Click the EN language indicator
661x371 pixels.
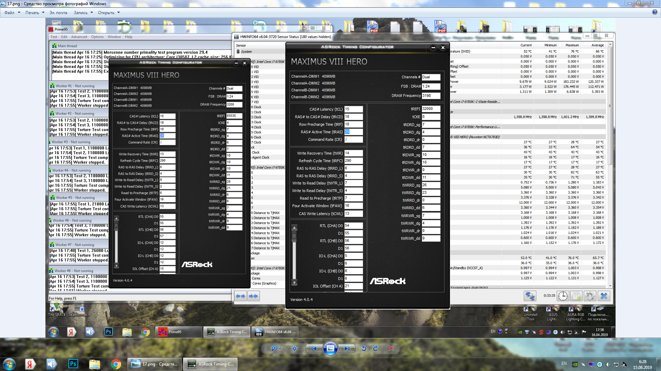(564, 363)
